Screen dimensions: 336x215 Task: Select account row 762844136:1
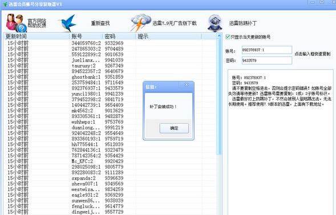pyautogui.click(x=110, y=150)
